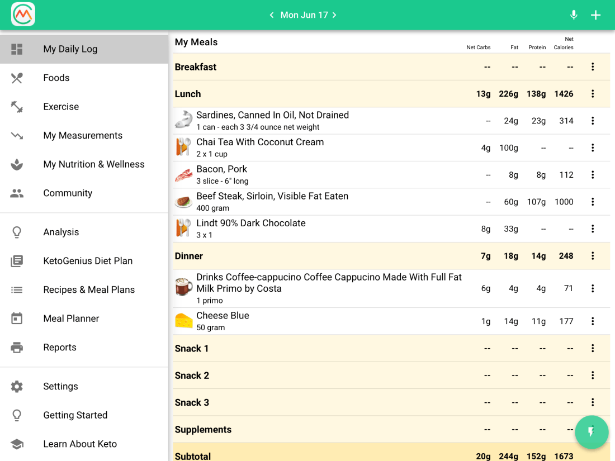Click the plus add icon in header
Screen dimensions: 615x461
click(x=596, y=15)
